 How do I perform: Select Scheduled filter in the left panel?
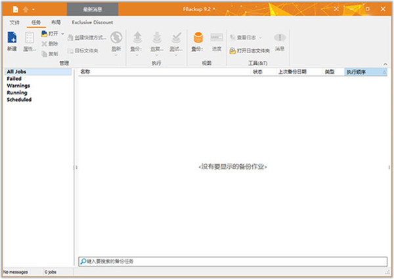(19, 100)
